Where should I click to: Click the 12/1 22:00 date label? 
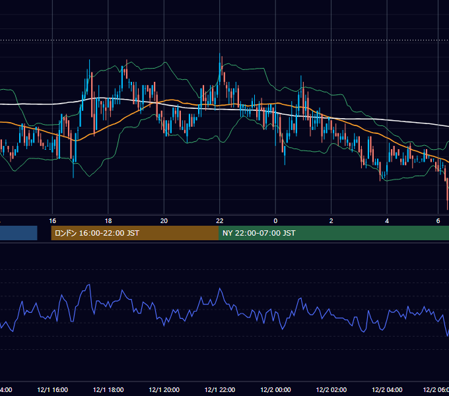click(x=220, y=389)
